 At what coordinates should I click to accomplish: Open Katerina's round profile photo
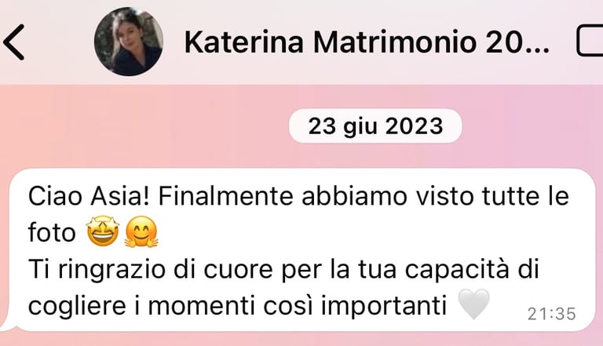coord(129,42)
